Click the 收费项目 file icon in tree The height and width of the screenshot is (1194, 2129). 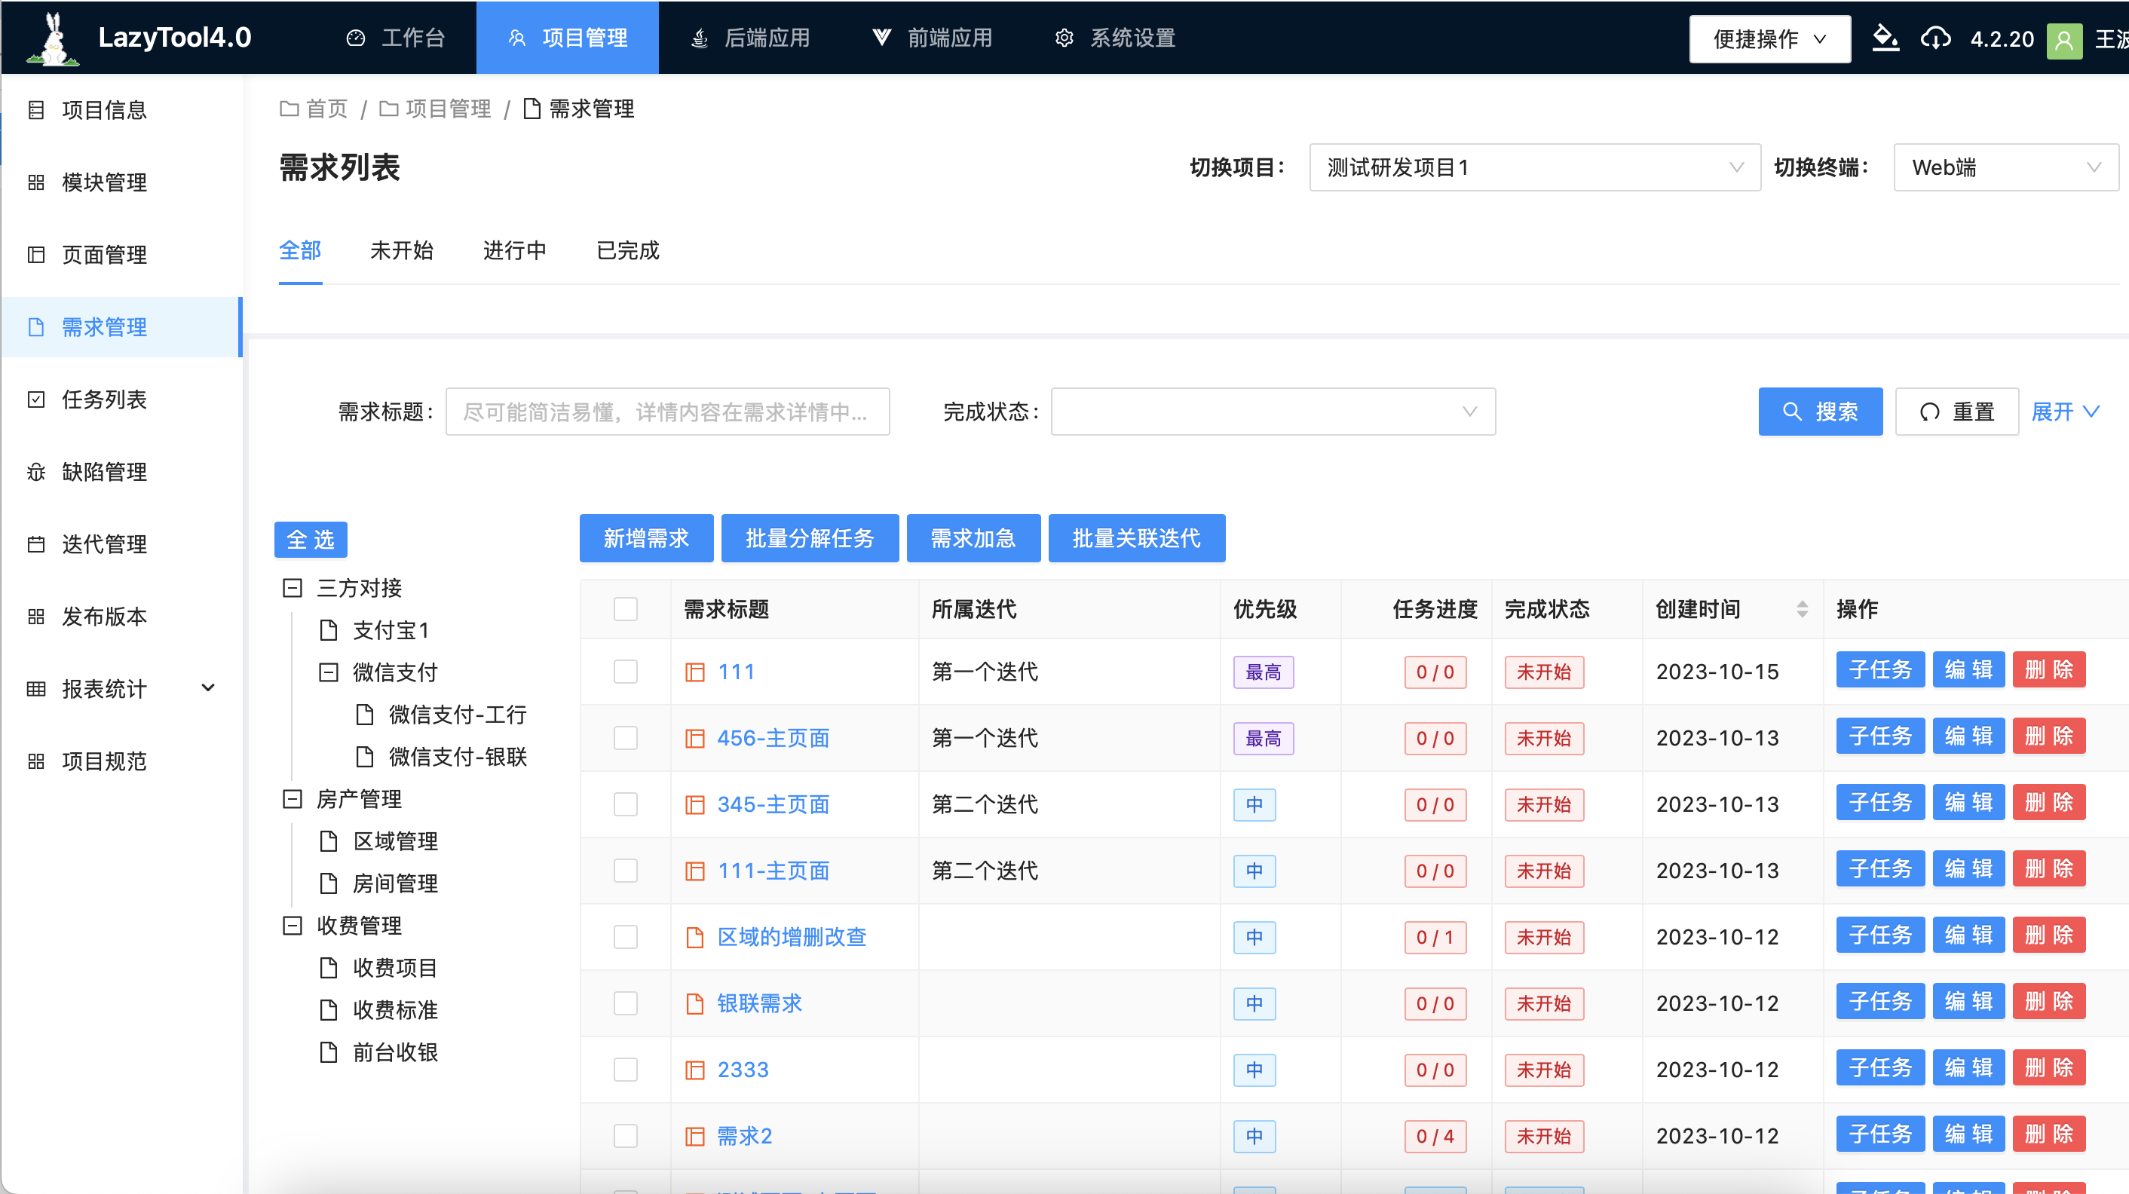click(328, 968)
